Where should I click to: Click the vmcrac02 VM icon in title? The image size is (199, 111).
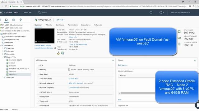36,20
